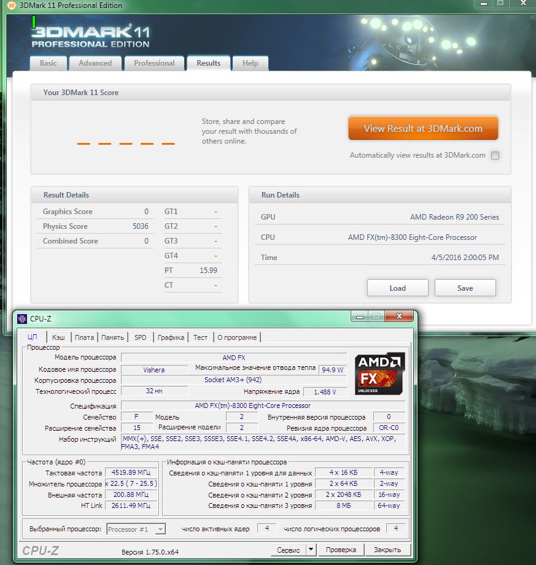Click the CPU-Z window title icon
This screenshot has height=565, width=536.
(22, 319)
